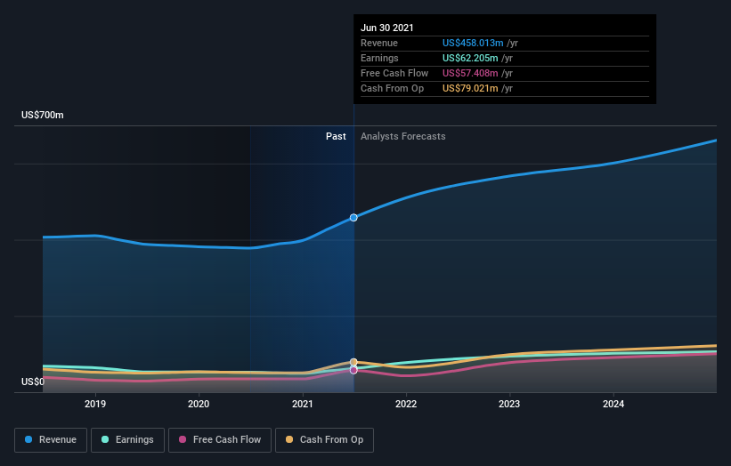This screenshot has height=466, width=731.
Task: Click the US$62.205m earnings value
Action: pos(470,58)
